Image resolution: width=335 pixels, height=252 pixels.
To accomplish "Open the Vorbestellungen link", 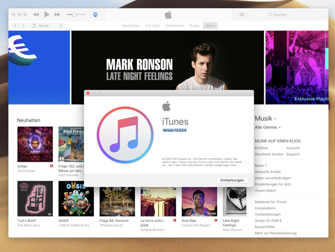I will tap(268, 215).
